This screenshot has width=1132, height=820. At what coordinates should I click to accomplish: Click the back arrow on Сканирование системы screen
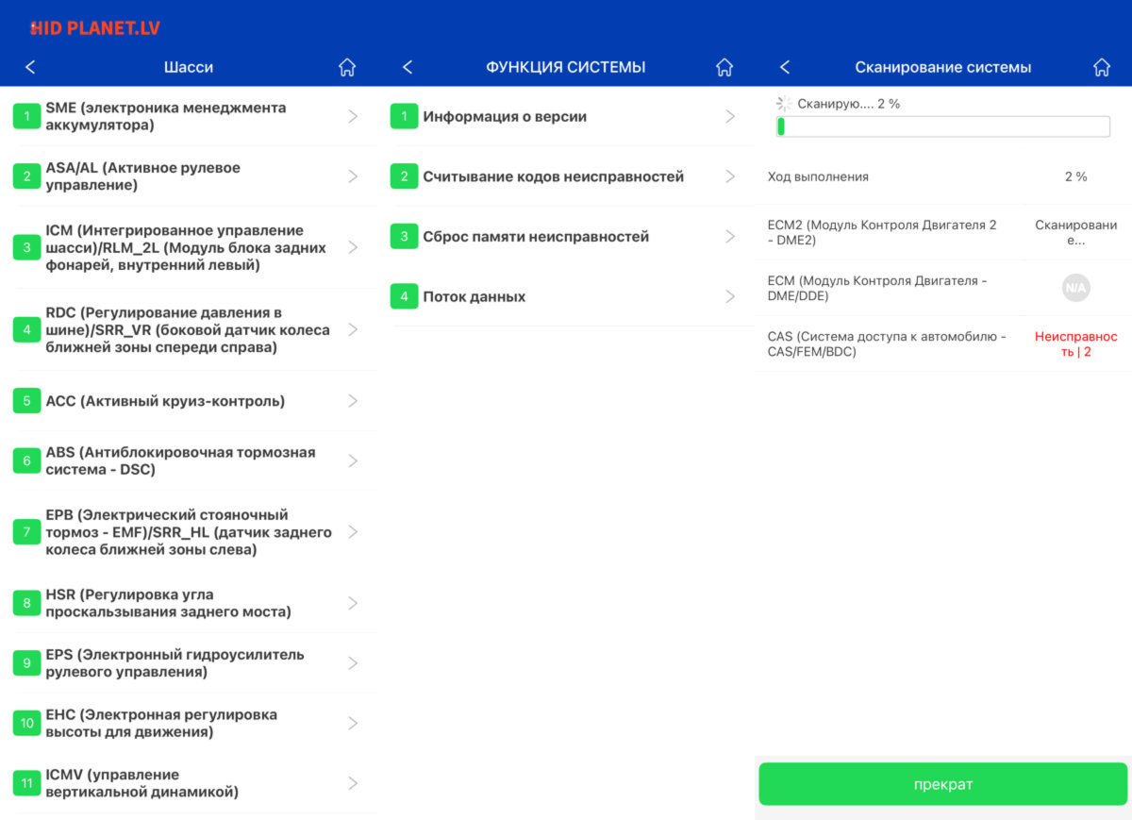click(x=784, y=67)
